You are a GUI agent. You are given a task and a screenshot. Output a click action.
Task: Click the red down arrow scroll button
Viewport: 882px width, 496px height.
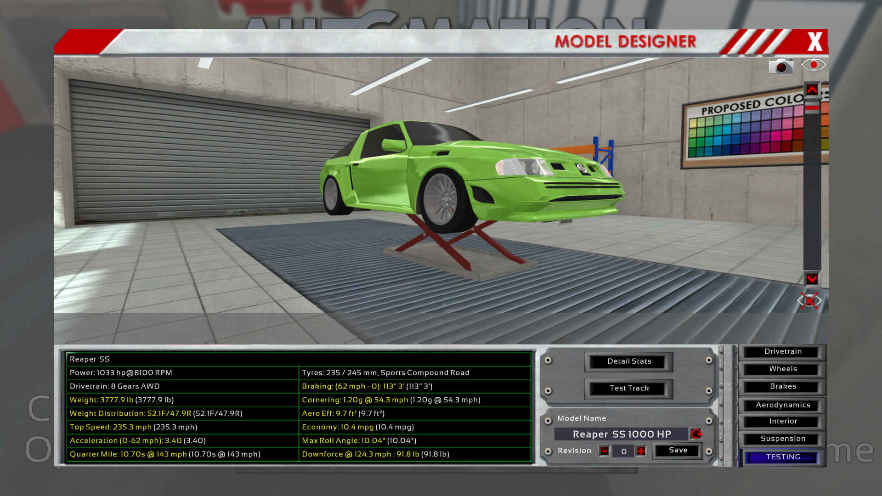click(x=812, y=279)
